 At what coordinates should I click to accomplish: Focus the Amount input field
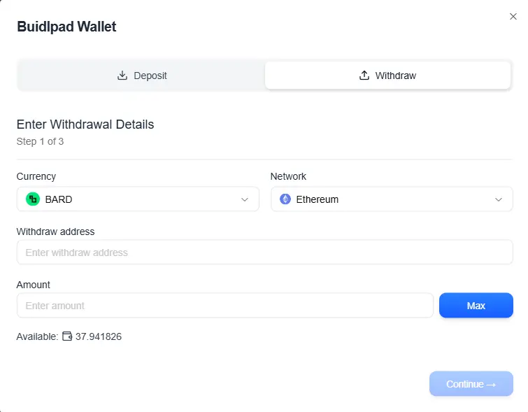click(x=225, y=305)
